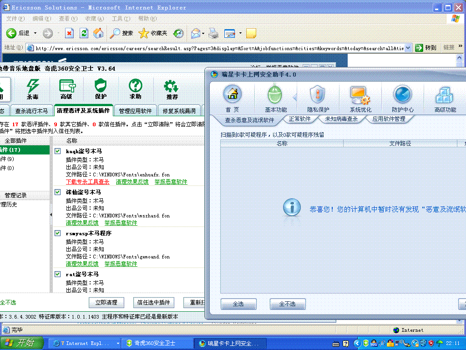The height and width of the screenshot is (350, 466).
Task: Uncheck the 诛仙盗号木马 checkbox
Action: [x=58, y=192]
